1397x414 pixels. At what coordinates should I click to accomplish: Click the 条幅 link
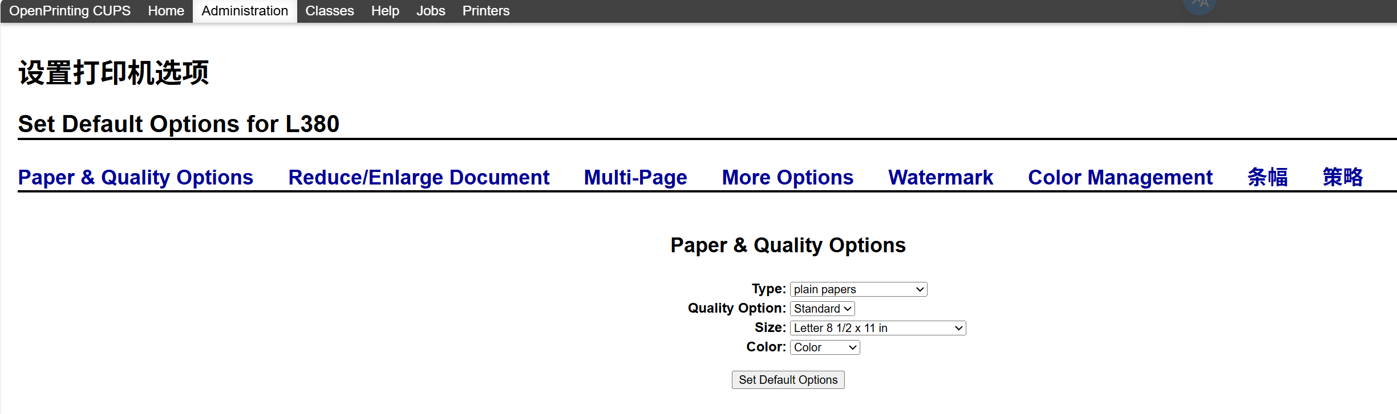click(x=1268, y=177)
